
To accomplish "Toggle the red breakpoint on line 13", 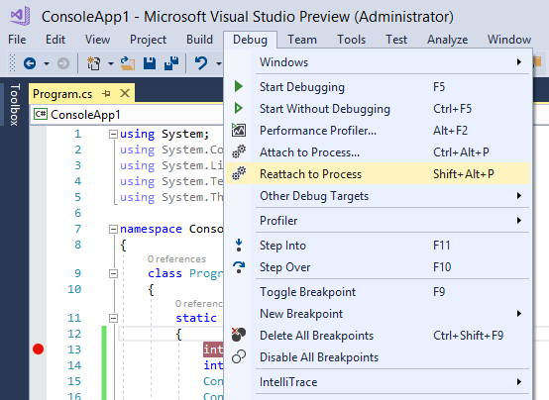I will [x=39, y=349].
